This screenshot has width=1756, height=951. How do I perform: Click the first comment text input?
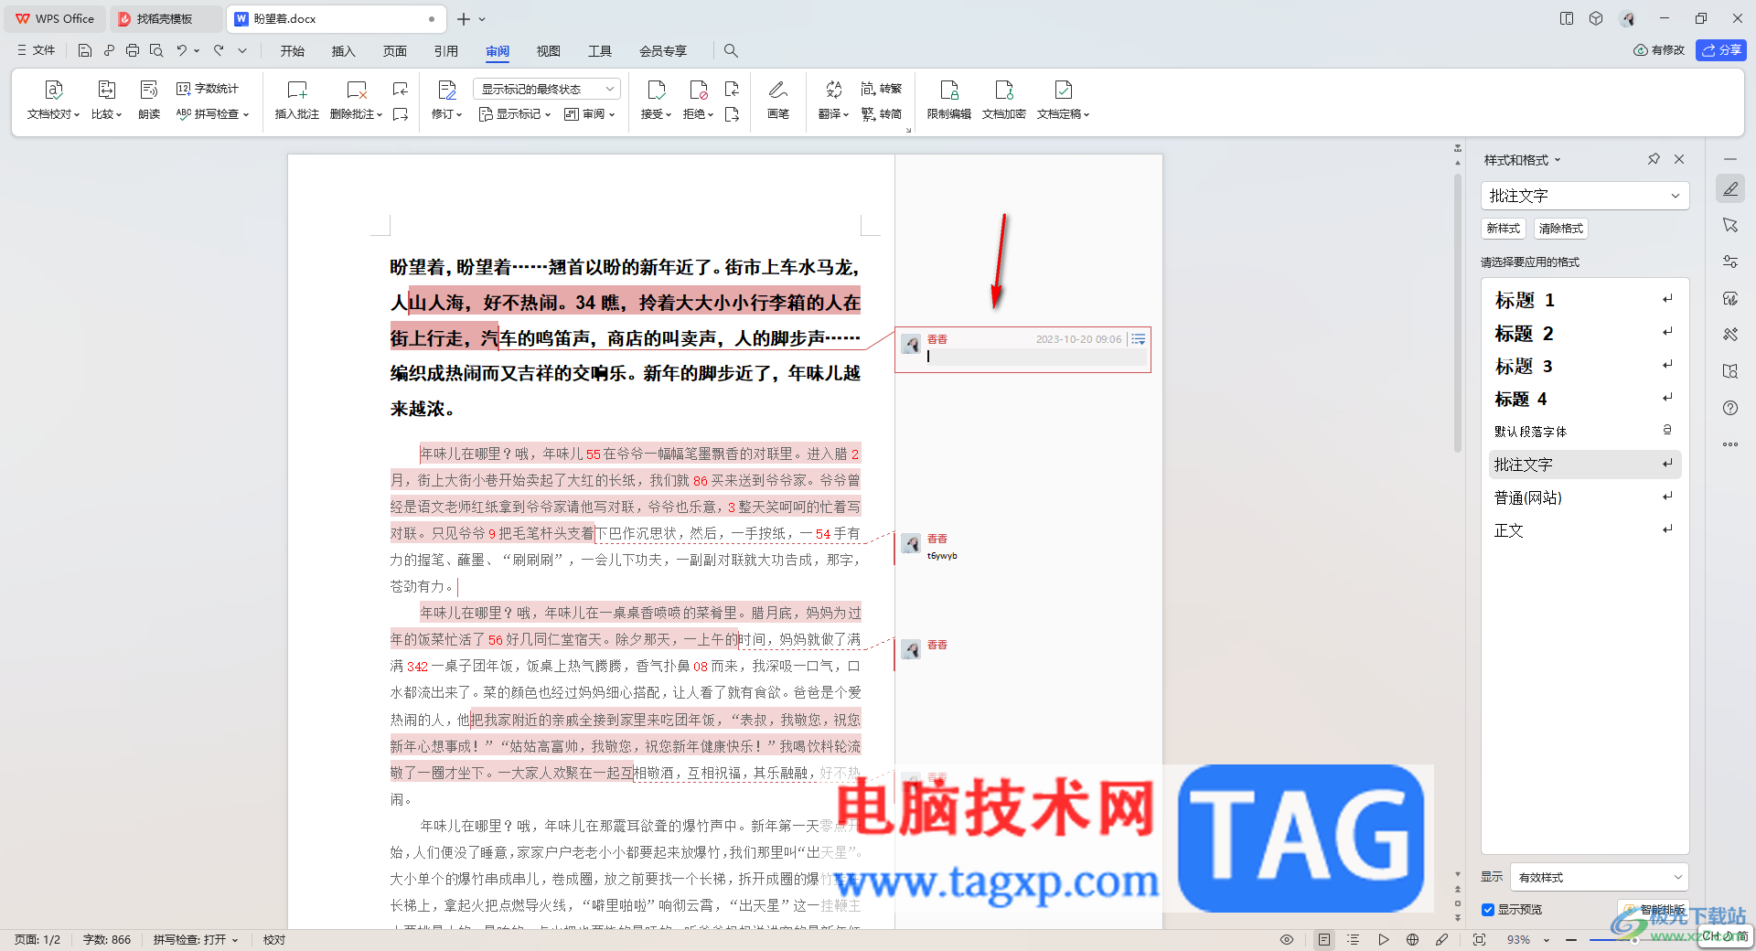[1036, 357]
